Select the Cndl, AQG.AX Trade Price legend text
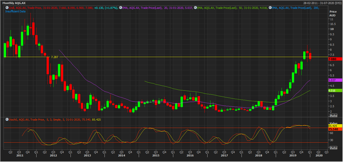Screen dimensions: 343x162 coord(51,8)
